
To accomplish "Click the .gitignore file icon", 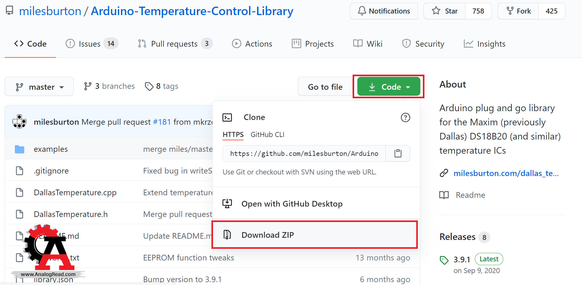I will [x=20, y=171].
